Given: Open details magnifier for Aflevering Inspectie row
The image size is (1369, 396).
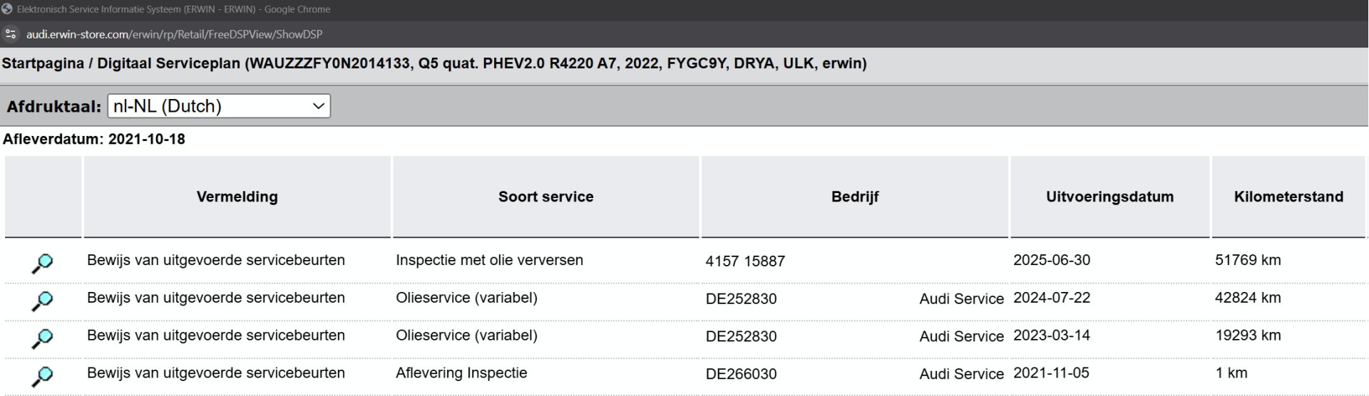Looking at the screenshot, I should pos(42,377).
